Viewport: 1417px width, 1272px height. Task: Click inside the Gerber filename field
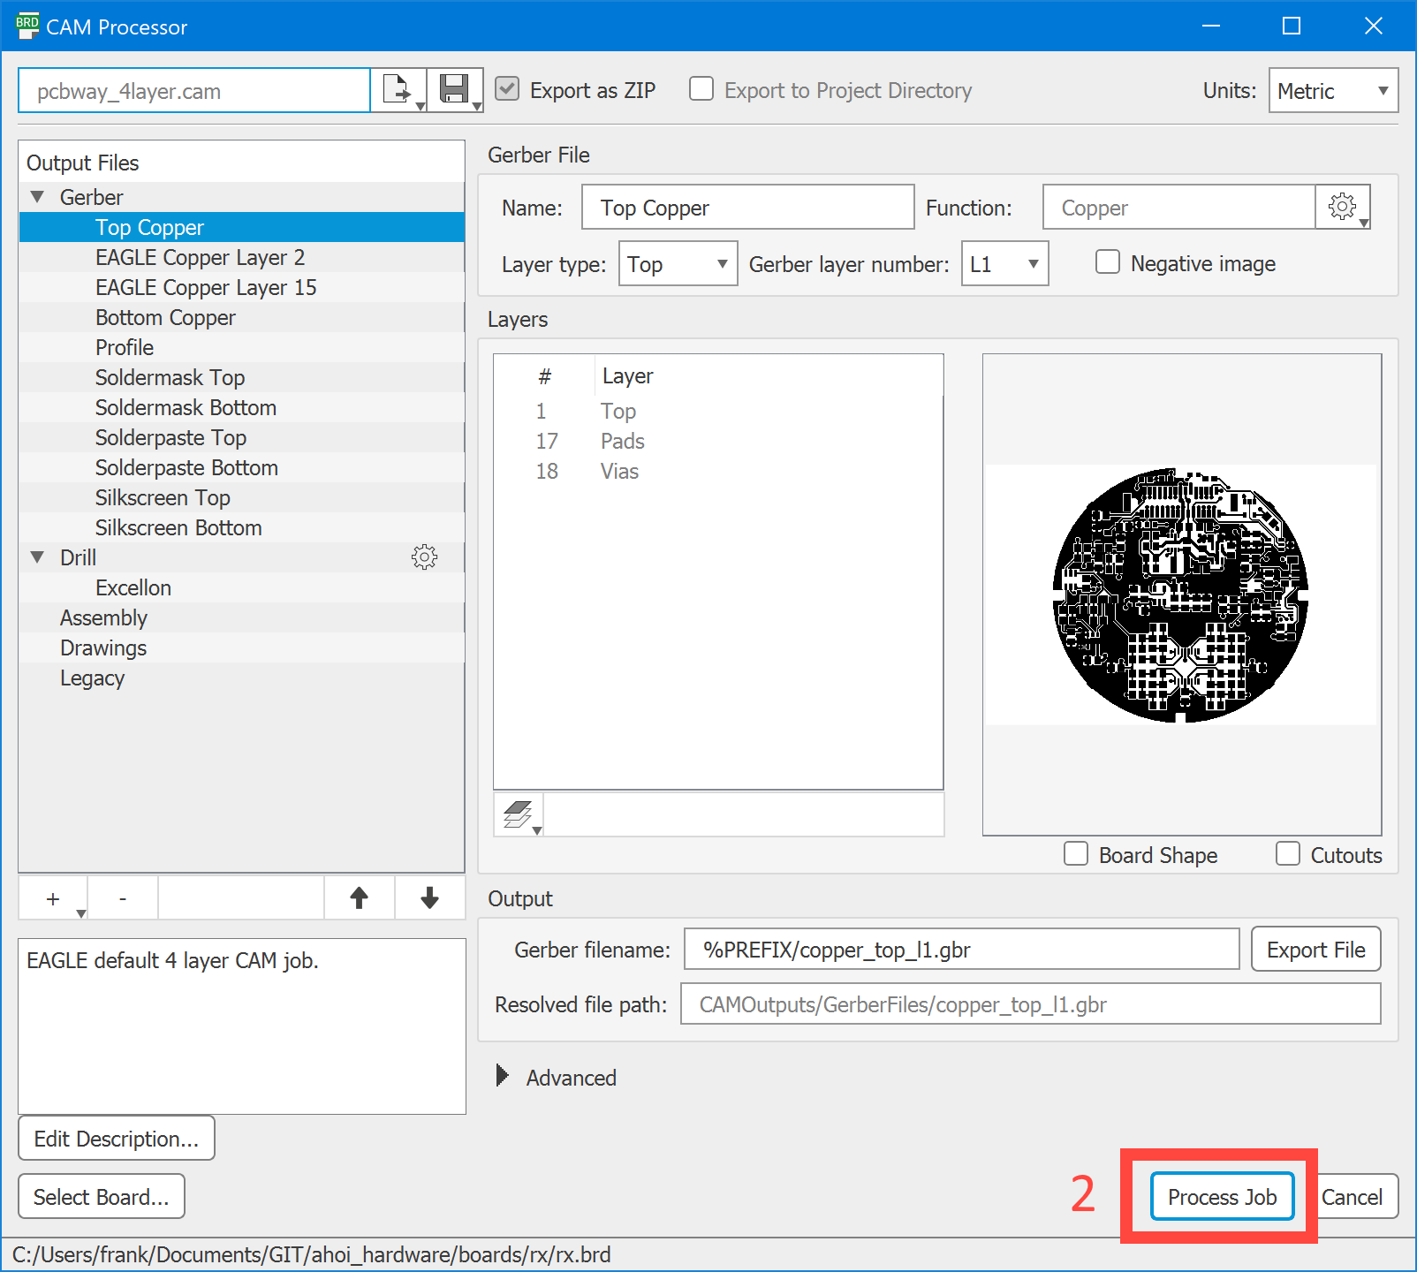point(961,950)
